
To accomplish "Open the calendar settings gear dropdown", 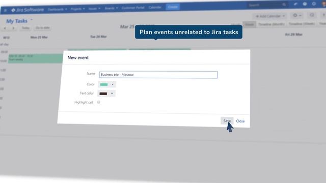I will click(297, 15).
